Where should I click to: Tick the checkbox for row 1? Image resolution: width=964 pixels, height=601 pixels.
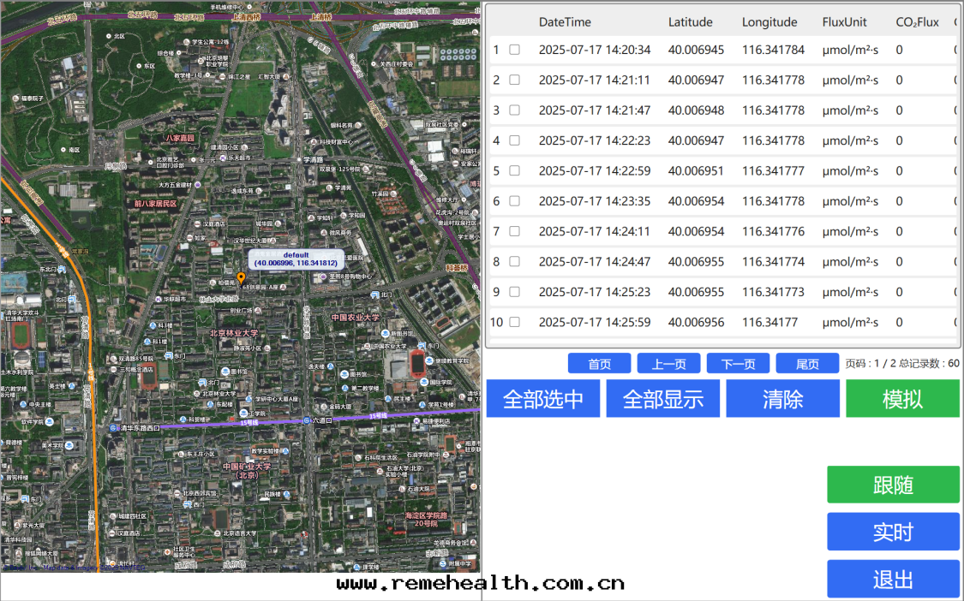point(514,50)
